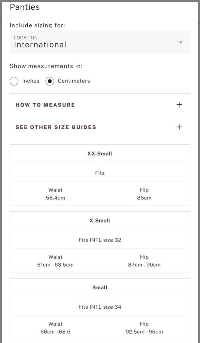Select the Inches radio button
The height and width of the screenshot is (343, 200).
pos(14,81)
